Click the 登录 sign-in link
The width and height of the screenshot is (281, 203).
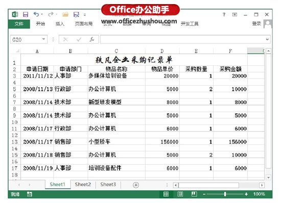pyautogui.click(x=256, y=23)
